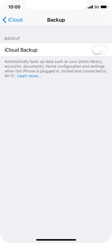The width and height of the screenshot is (112, 243).
Task: Go back to the iCloud settings label
Action: [15, 20]
